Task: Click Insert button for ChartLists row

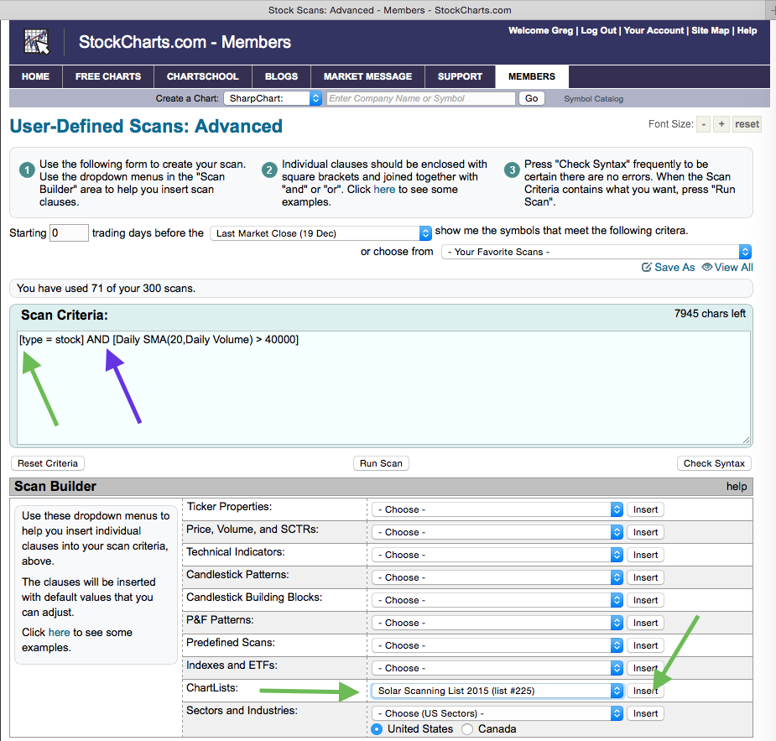Action: [645, 691]
